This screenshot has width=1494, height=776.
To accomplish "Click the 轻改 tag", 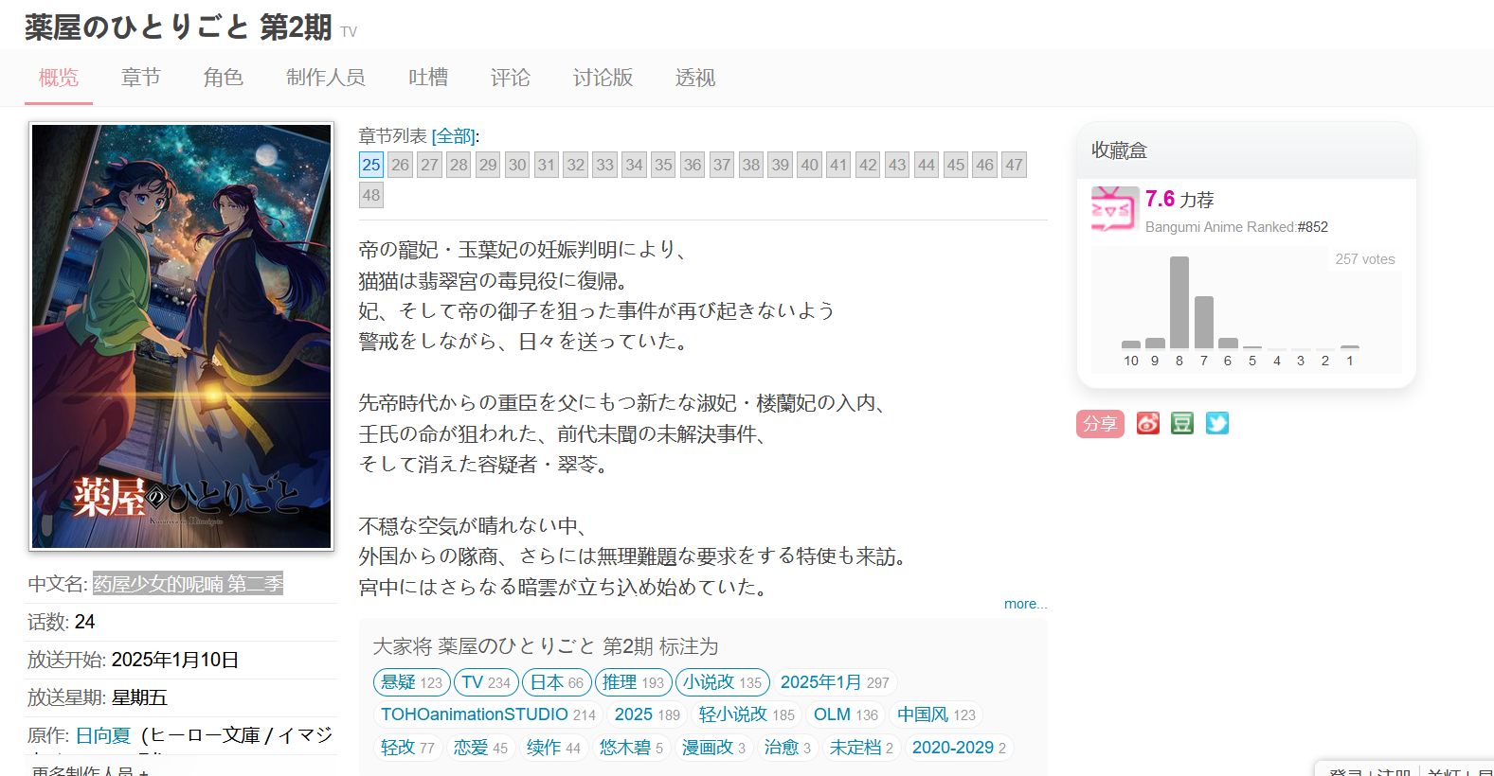I will [408, 748].
